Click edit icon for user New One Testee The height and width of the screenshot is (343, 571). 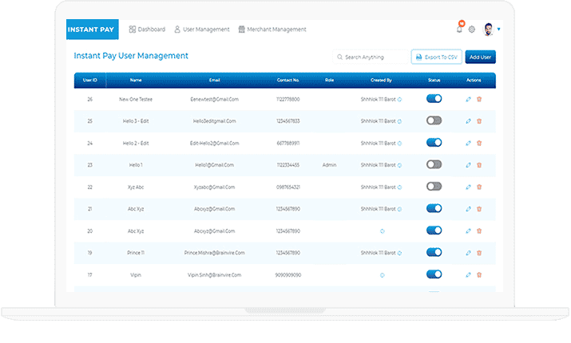tap(469, 99)
